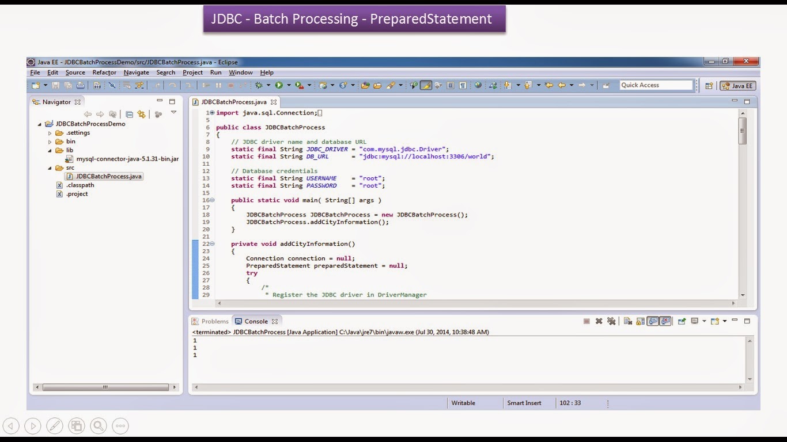
Task: Click into the Quick Access field
Action: [656, 85]
